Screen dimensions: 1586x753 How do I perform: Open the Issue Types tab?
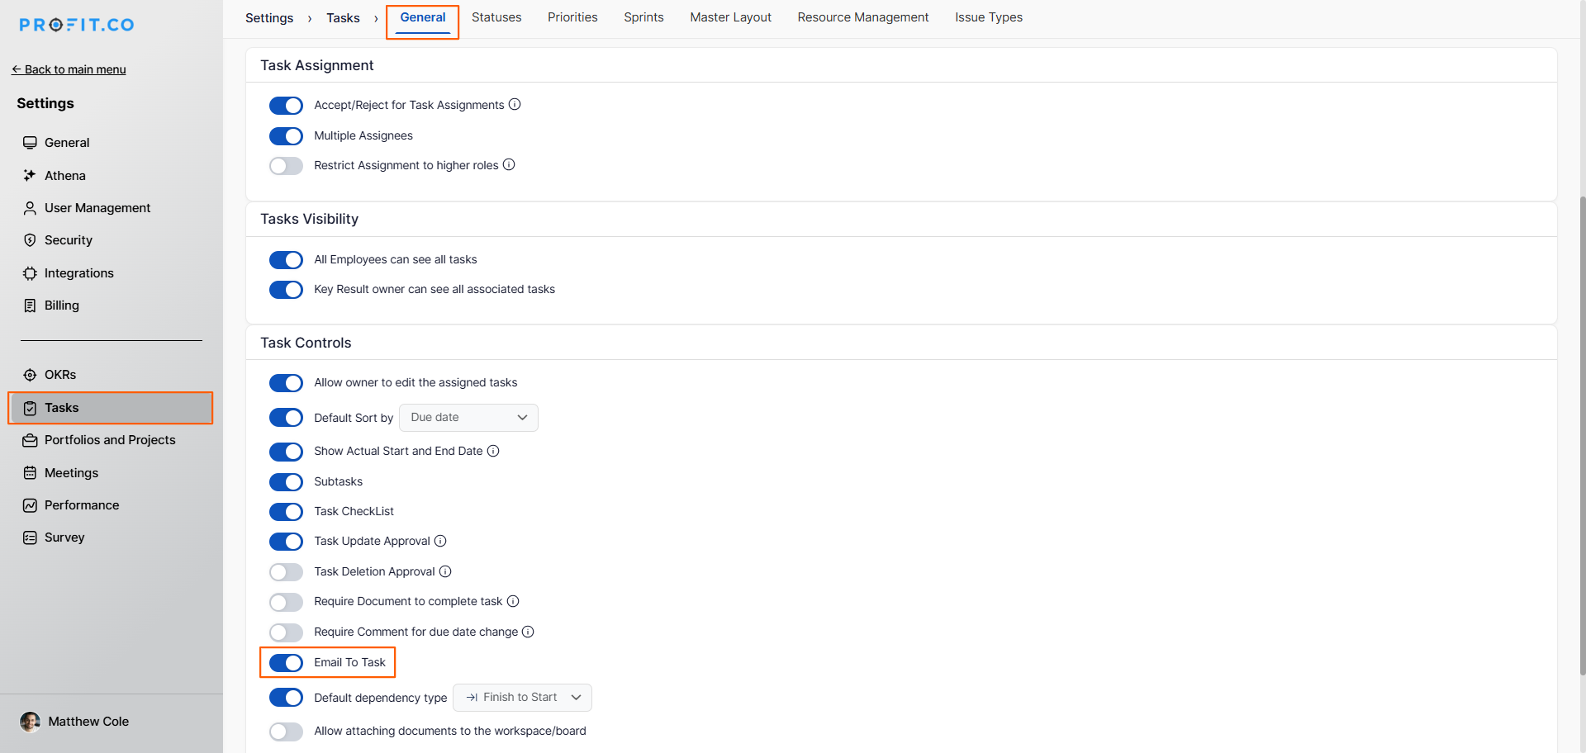(989, 17)
